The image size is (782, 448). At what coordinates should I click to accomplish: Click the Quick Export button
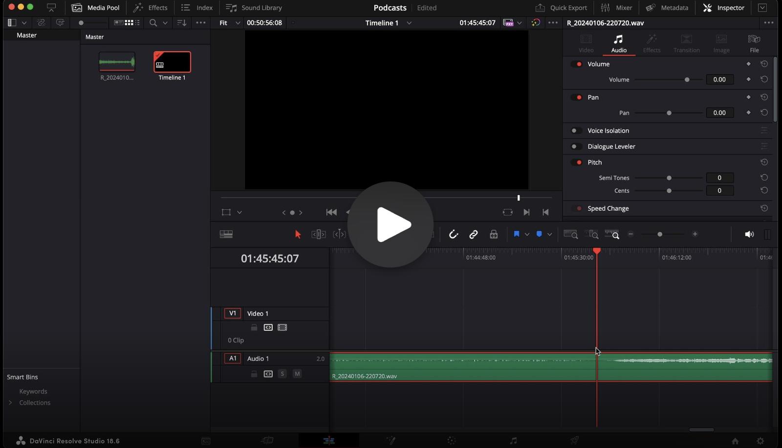pyautogui.click(x=561, y=8)
